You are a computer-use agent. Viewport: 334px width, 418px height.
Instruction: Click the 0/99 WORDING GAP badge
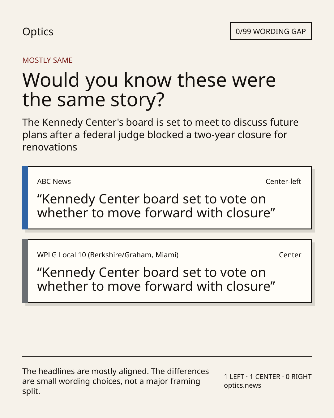point(271,31)
